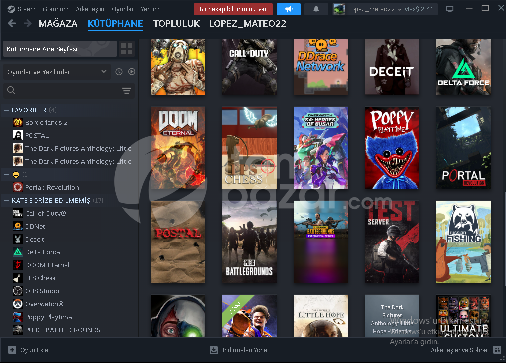Image resolution: width=506 pixels, height=363 pixels.
Task: Collapse the KATEGORİZE EDİLMEMİŞ category
Action: [x=7, y=200]
